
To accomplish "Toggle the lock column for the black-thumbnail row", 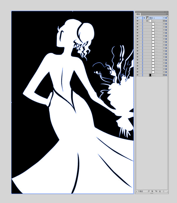I will click(x=141, y=75).
